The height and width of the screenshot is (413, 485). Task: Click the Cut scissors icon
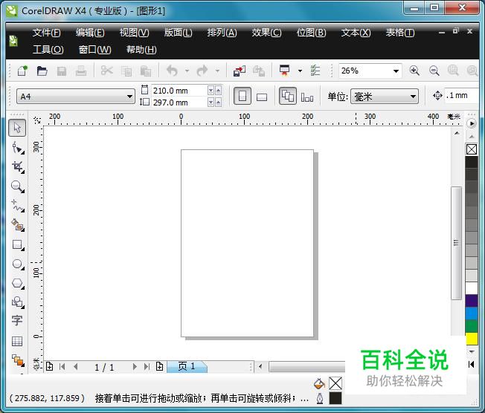pyautogui.click(x=106, y=71)
